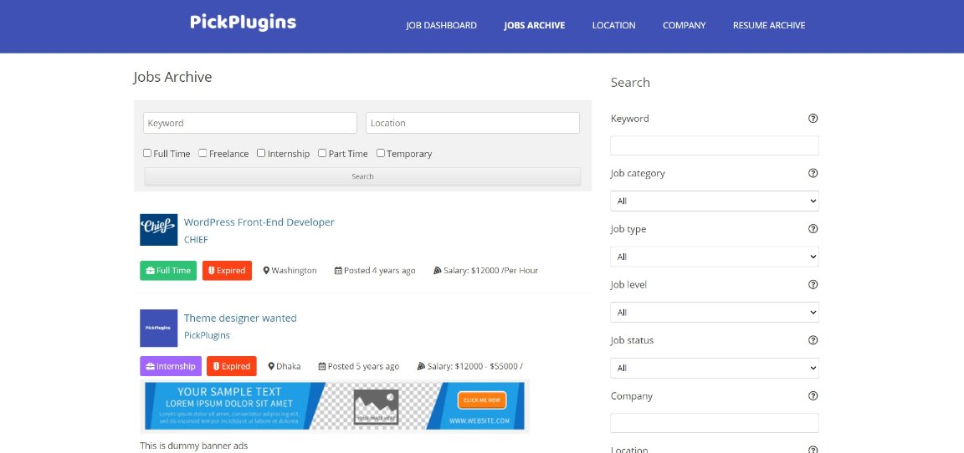Click the Keyword help question-mark icon
Screen dimensions: 964x453
click(813, 119)
